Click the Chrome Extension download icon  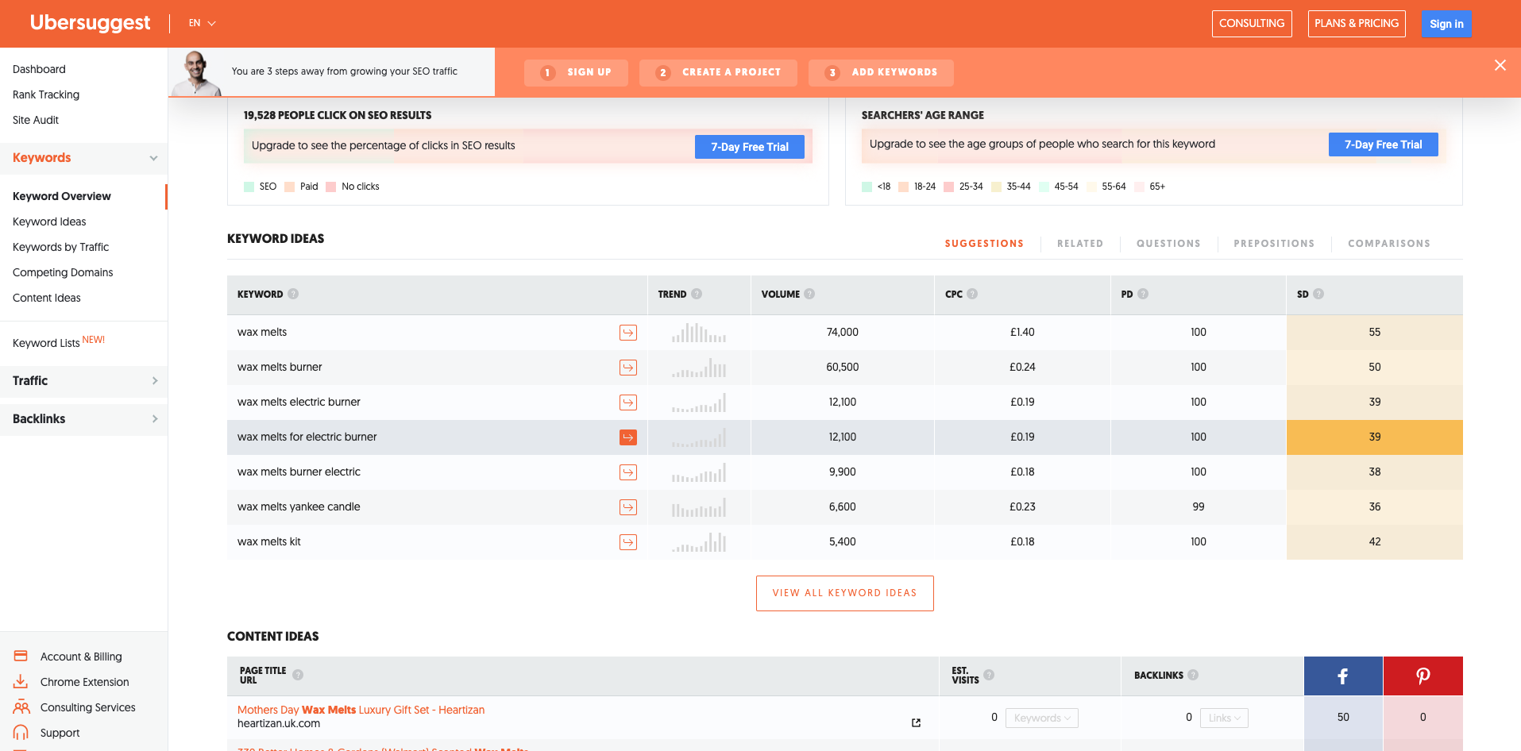[21, 681]
